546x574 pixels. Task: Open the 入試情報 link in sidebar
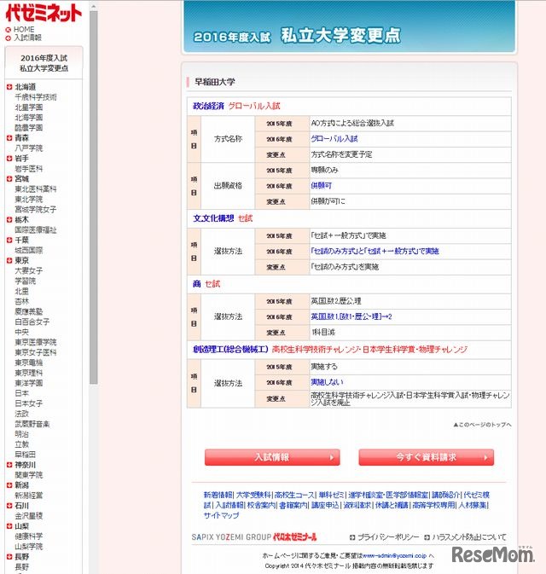click(x=27, y=38)
